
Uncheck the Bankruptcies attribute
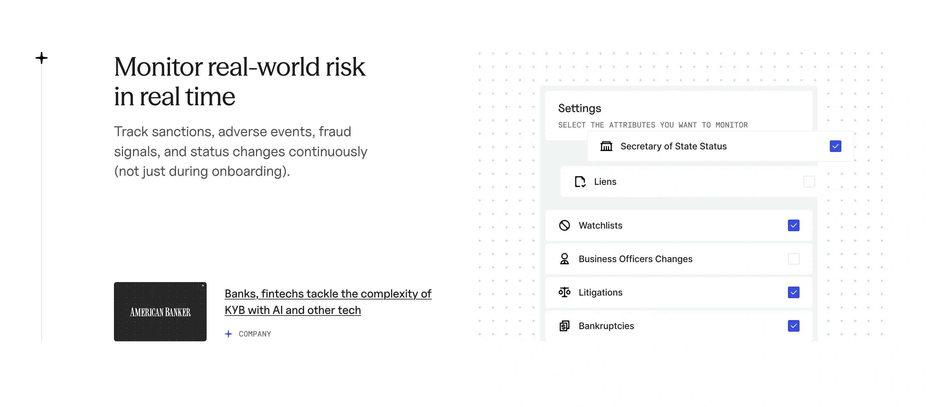(x=793, y=326)
